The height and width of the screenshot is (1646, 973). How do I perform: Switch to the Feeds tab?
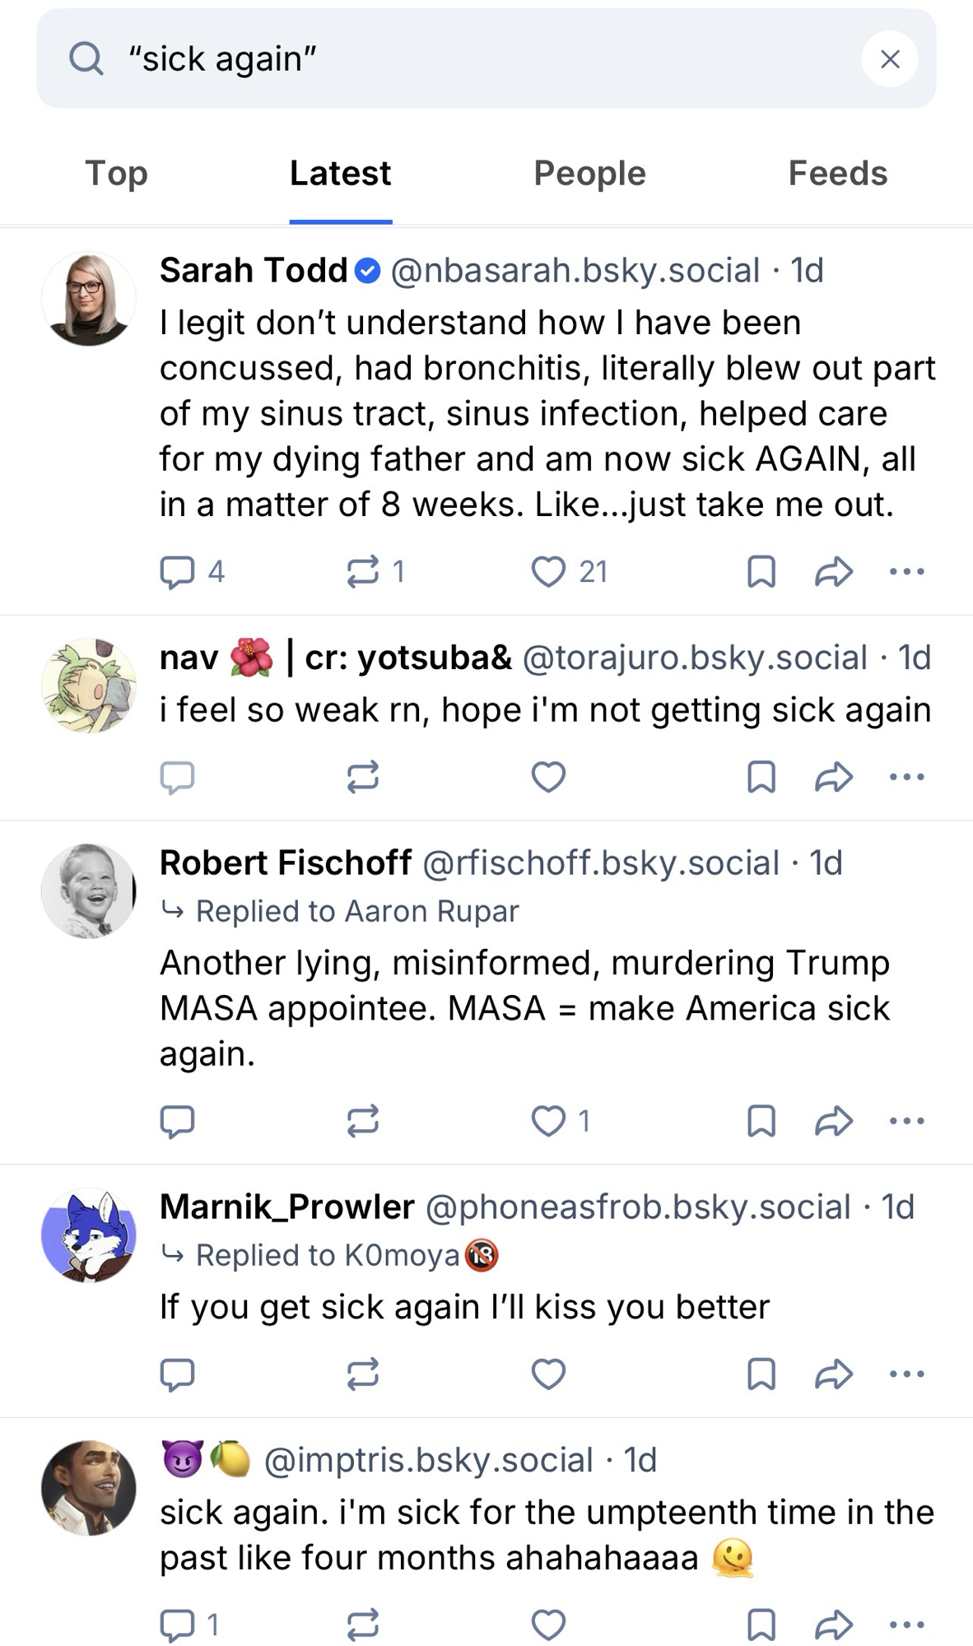tap(837, 174)
